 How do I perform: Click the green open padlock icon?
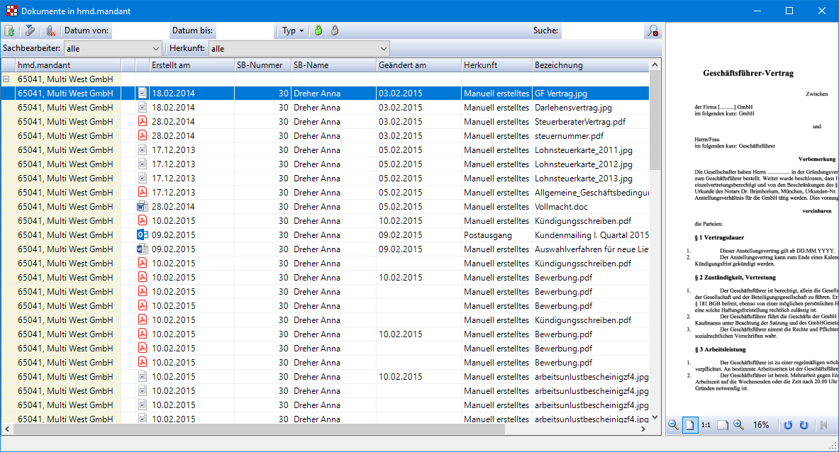click(318, 30)
